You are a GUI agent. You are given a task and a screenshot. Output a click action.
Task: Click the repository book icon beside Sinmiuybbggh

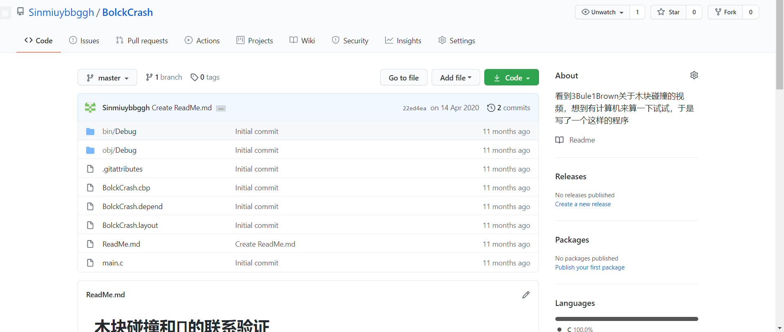(20, 12)
